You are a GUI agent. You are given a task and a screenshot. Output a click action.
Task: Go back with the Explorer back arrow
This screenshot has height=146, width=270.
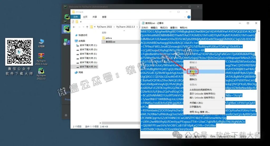pos(74,27)
